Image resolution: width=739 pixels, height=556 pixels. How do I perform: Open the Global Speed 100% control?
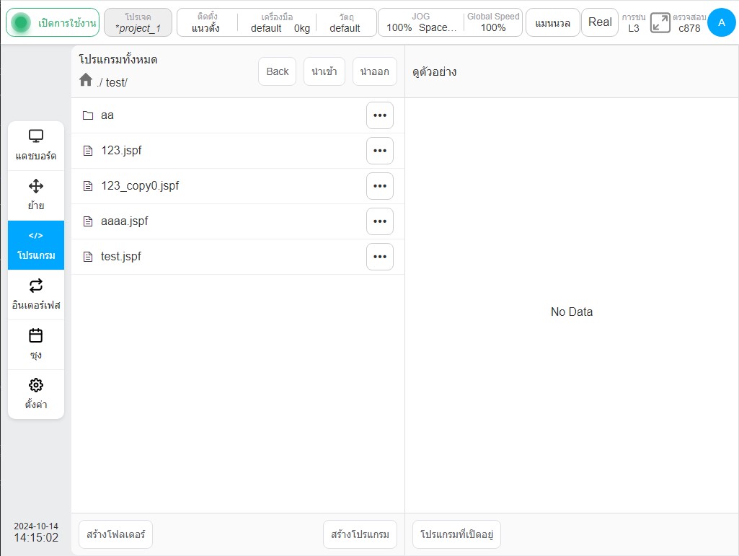[493, 22]
